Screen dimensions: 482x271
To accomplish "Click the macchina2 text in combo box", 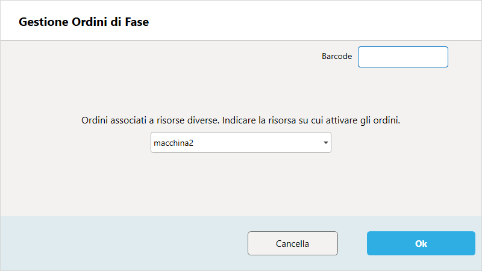I will 174,143.
